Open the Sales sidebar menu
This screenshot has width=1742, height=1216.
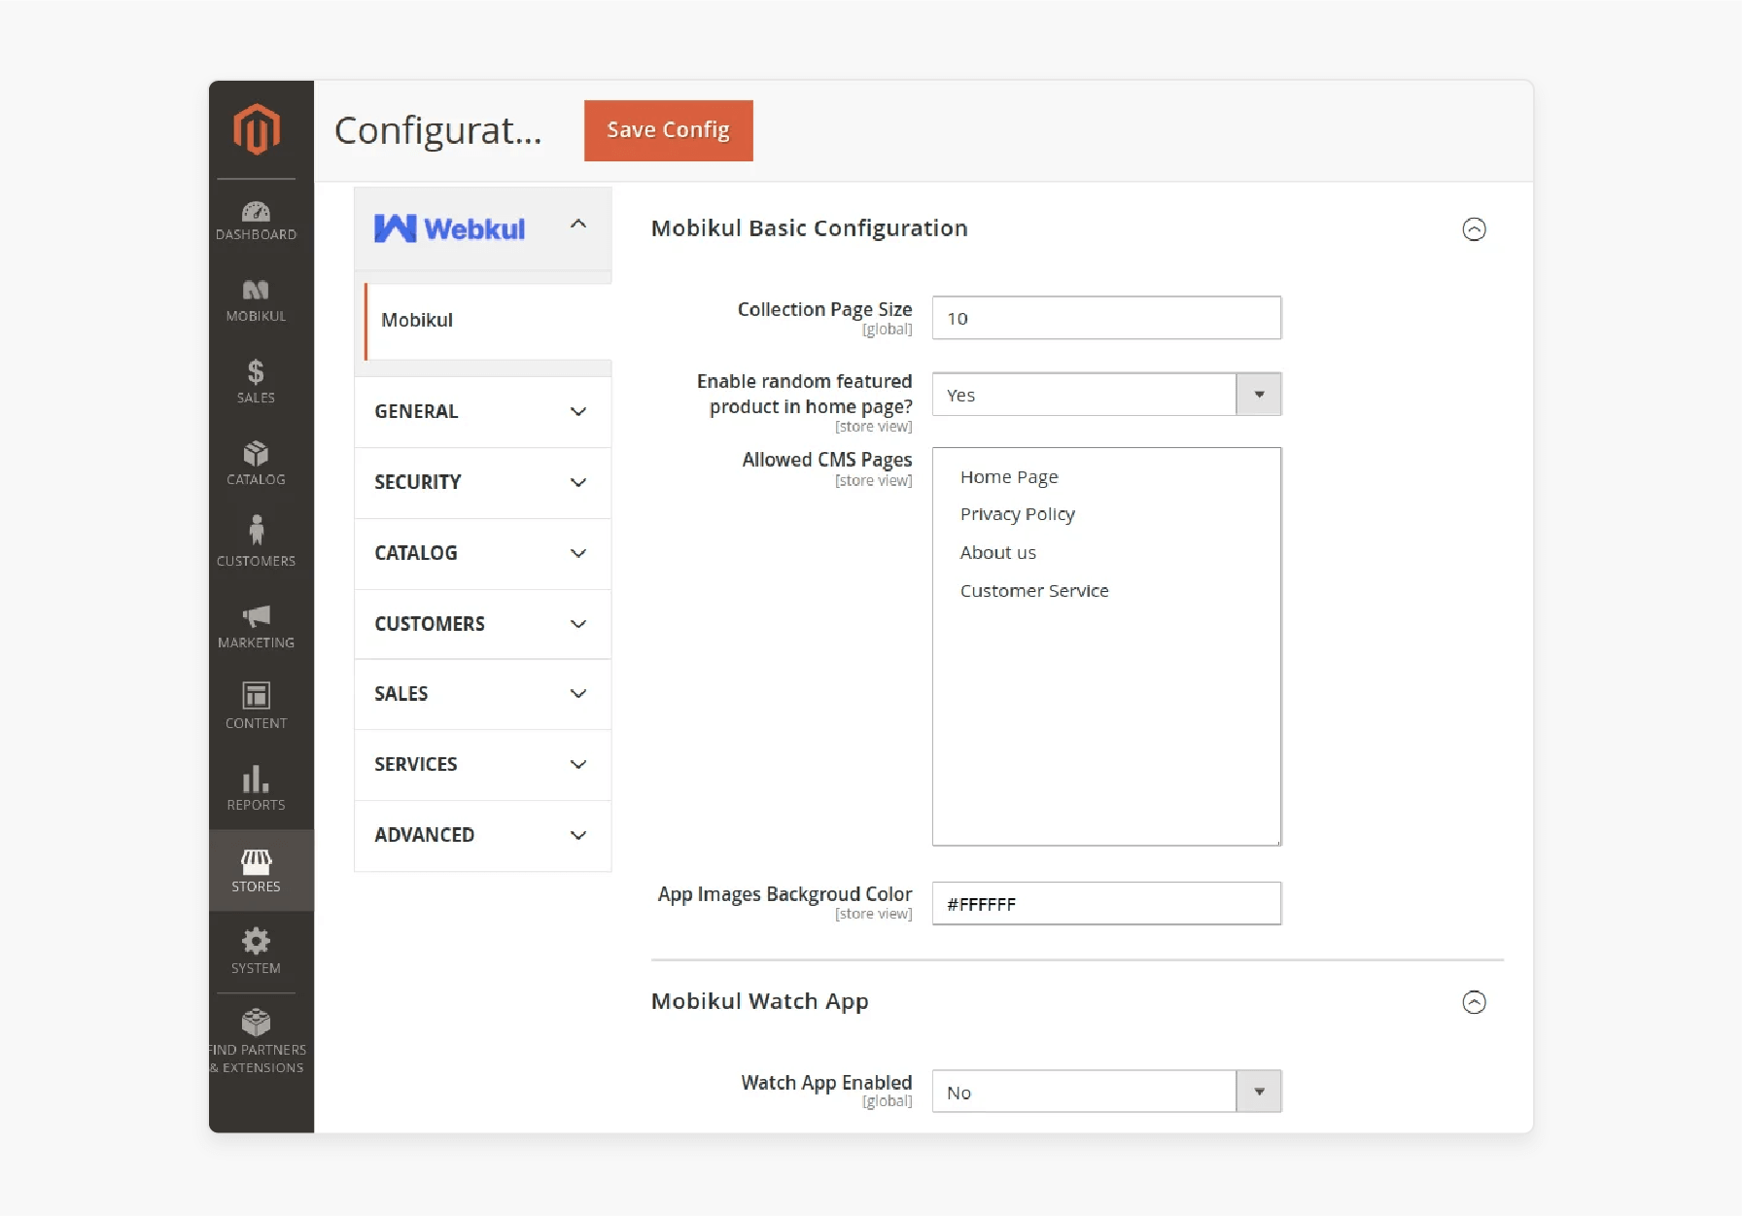(256, 381)
